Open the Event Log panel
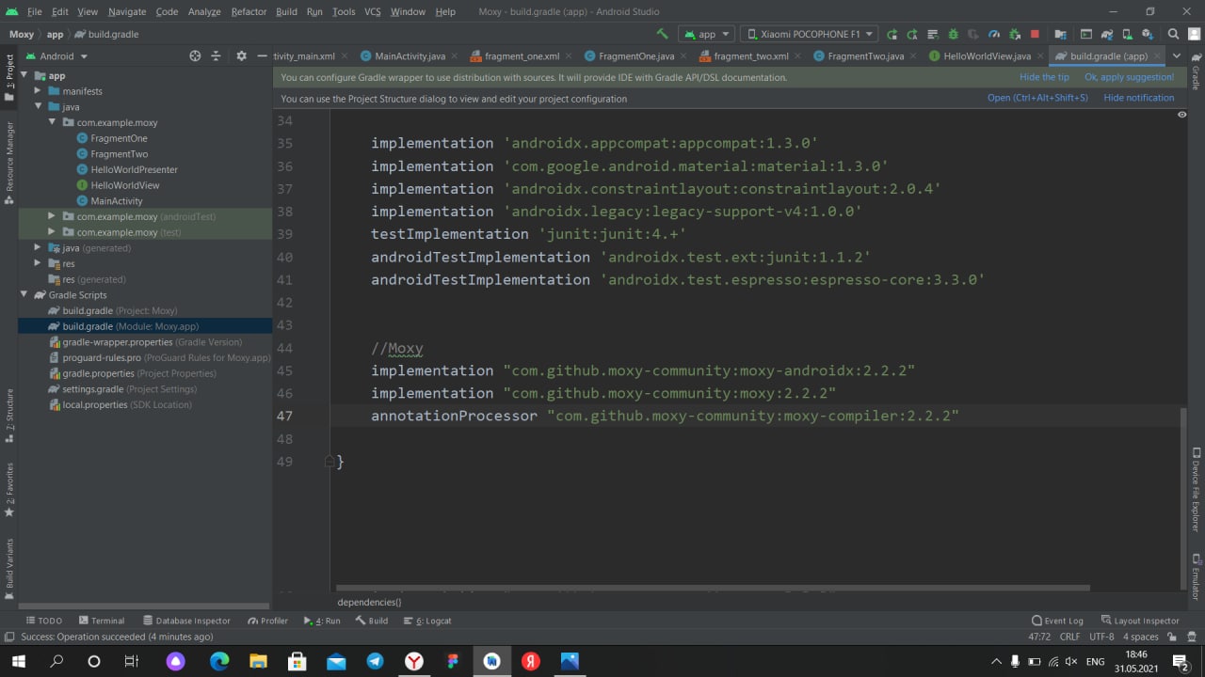This screenshot has width=1205, height=677. (x=1057, y=621)
